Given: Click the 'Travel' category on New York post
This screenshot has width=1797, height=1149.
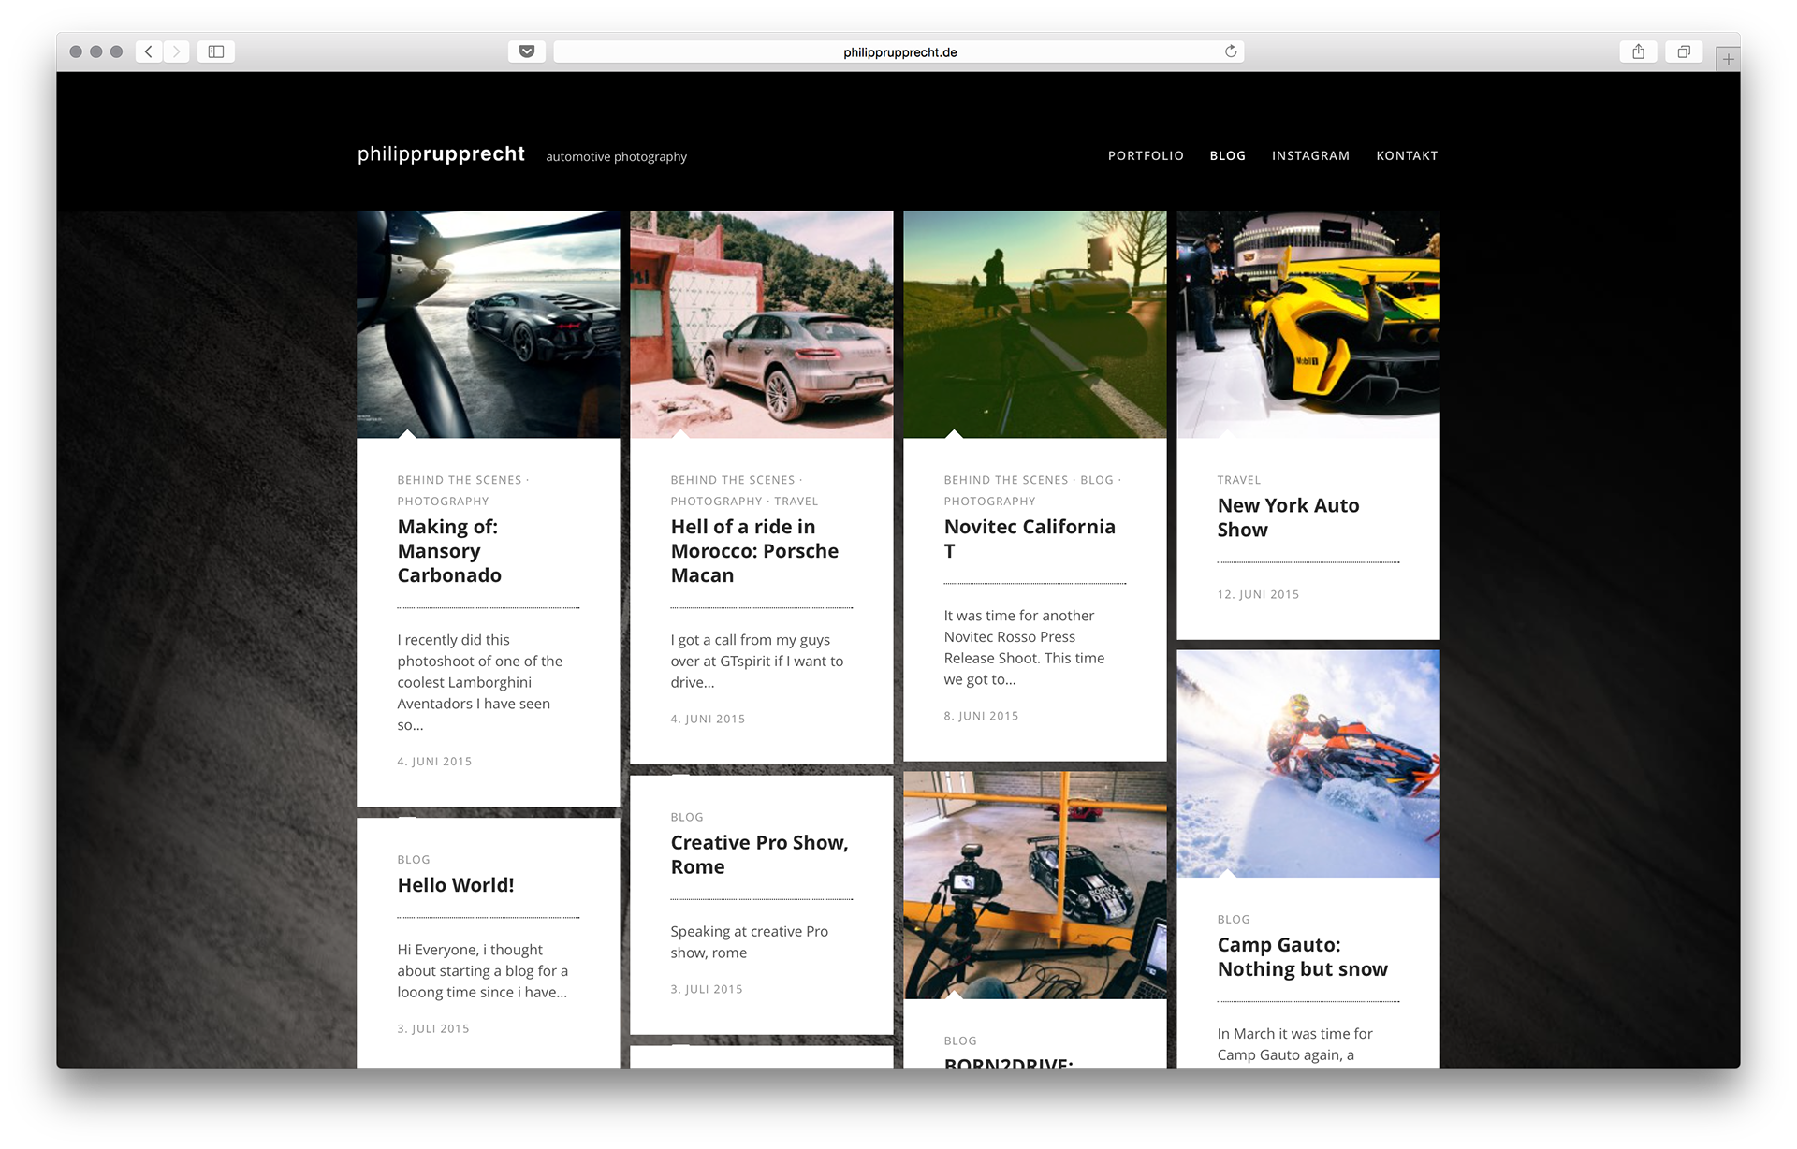Looking at the screenshot, I should [x=1238, y=480].
